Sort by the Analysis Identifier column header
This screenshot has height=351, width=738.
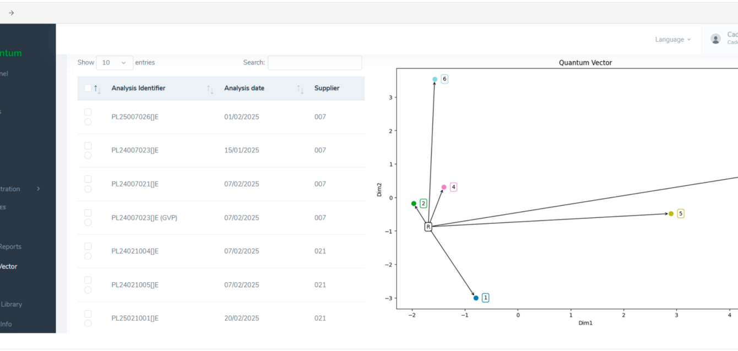(138, 88)
